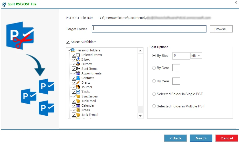Open the By Year picker button
The width and height of the screenshot is (239, 144).
click(176, 81)
